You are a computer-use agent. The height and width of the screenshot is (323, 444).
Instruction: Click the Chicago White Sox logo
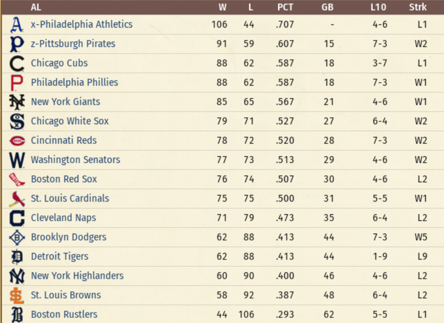pyautogui.click(x=17, y=121)
